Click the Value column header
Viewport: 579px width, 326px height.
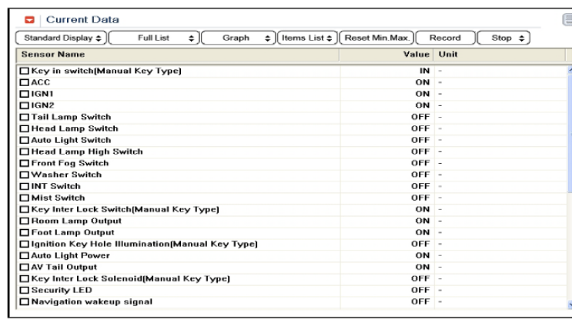click(x=387, y=55)
